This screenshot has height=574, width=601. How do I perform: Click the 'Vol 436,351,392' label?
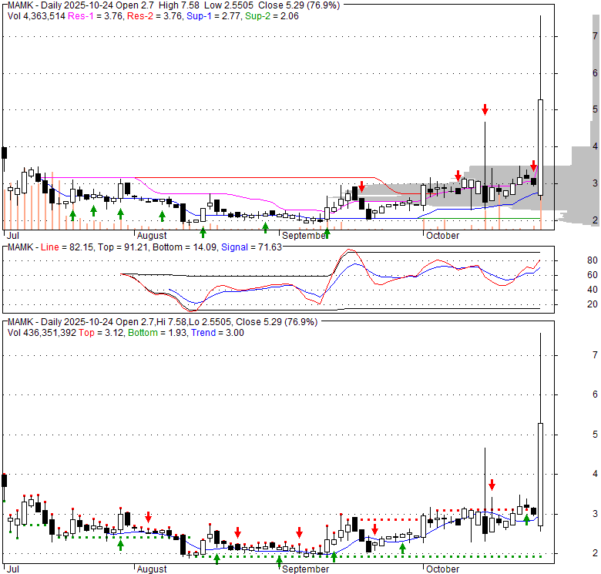coord(42,333)
